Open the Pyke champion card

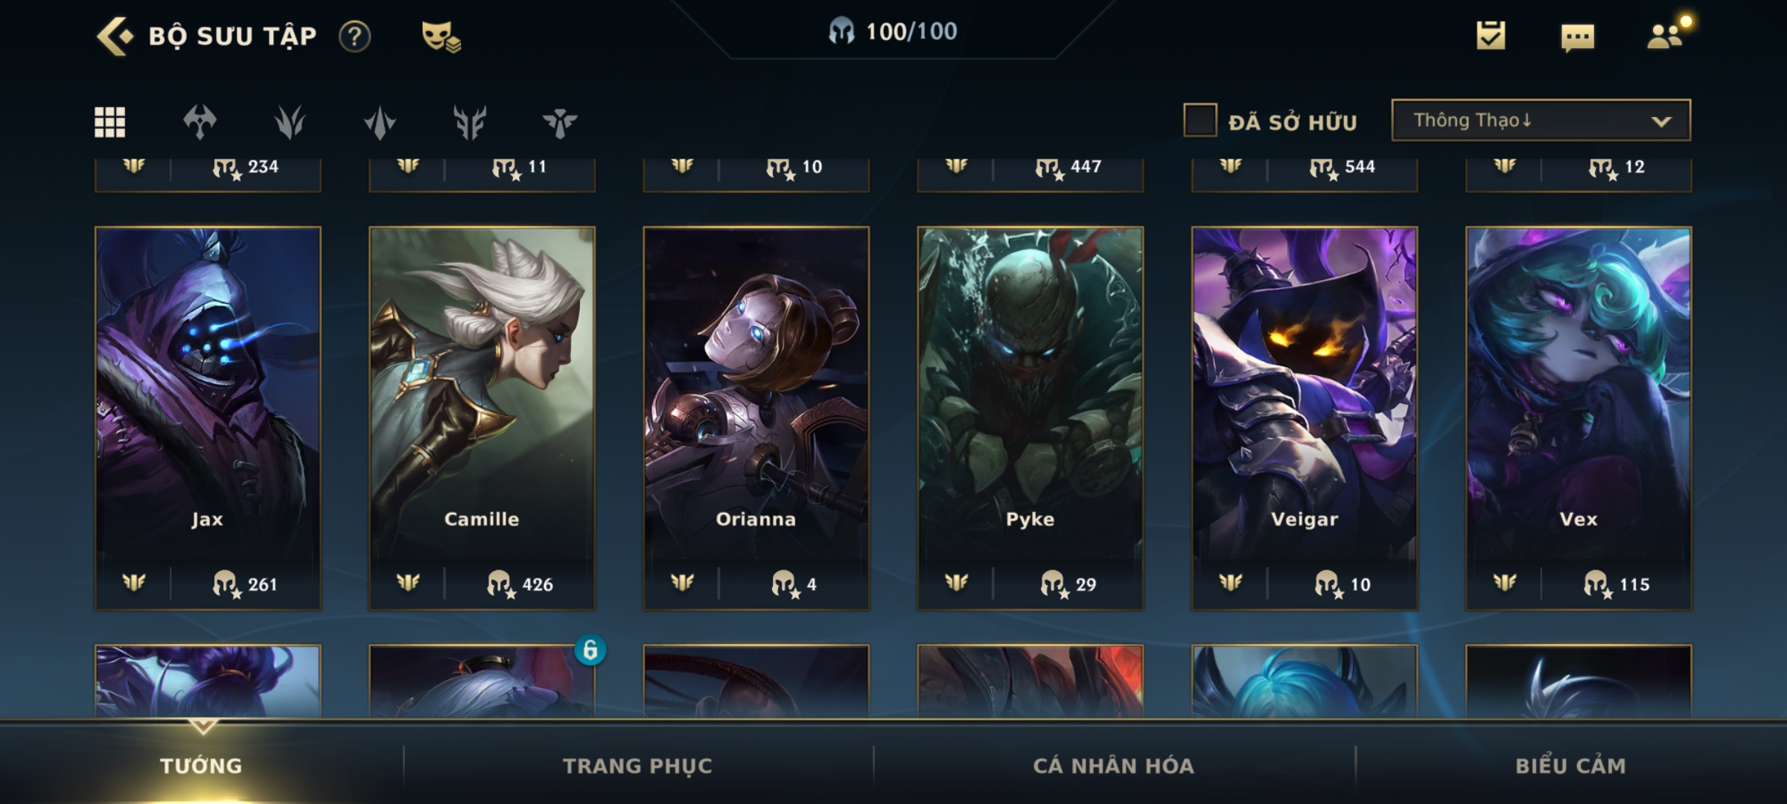tap(1031, 418)
